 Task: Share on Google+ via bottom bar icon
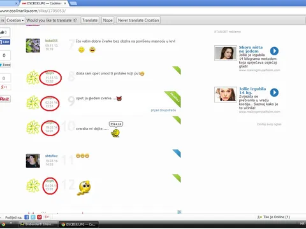tap(47, 217)
